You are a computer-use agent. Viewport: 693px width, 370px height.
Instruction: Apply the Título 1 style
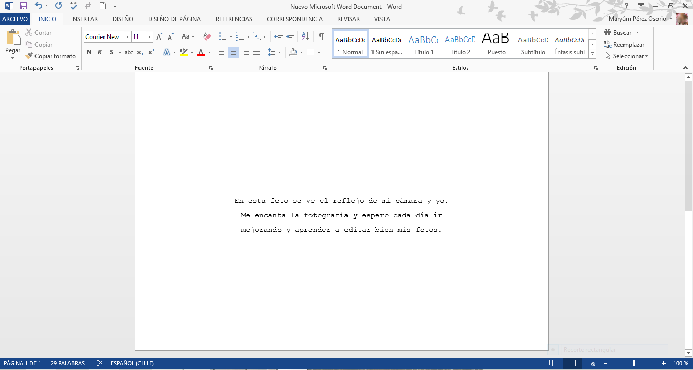(x=423, y=44)
